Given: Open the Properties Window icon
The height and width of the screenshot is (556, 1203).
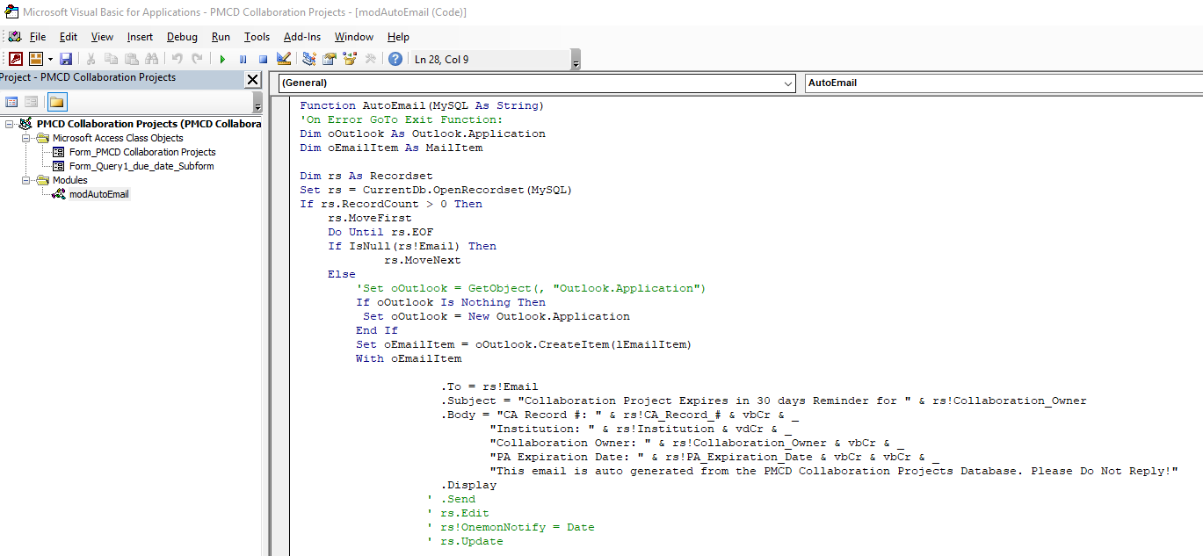Looking at the screenshot, I should 330,59.
